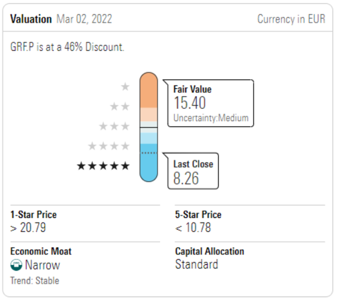Click the 1-Star Price value 20.79
The height and width of the screenshot is (301, 337).
(x=28, y=228)
